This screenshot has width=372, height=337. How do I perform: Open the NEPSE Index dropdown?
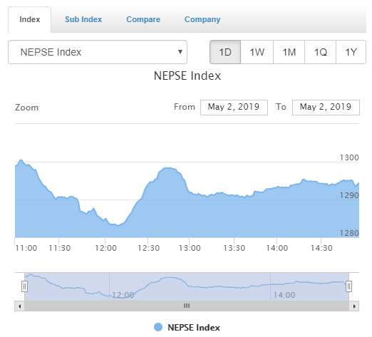pos(98,52)
